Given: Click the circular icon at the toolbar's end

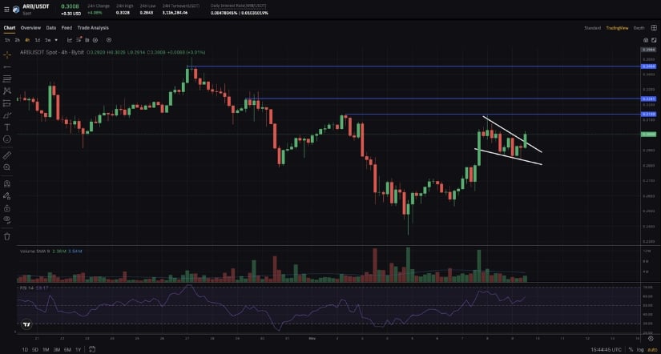Looking at the screenshot, I should pos(109,40).
